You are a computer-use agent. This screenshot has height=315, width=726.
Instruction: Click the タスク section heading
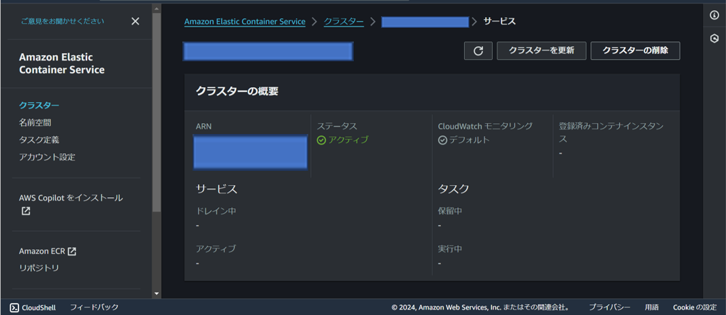[454, 189]
